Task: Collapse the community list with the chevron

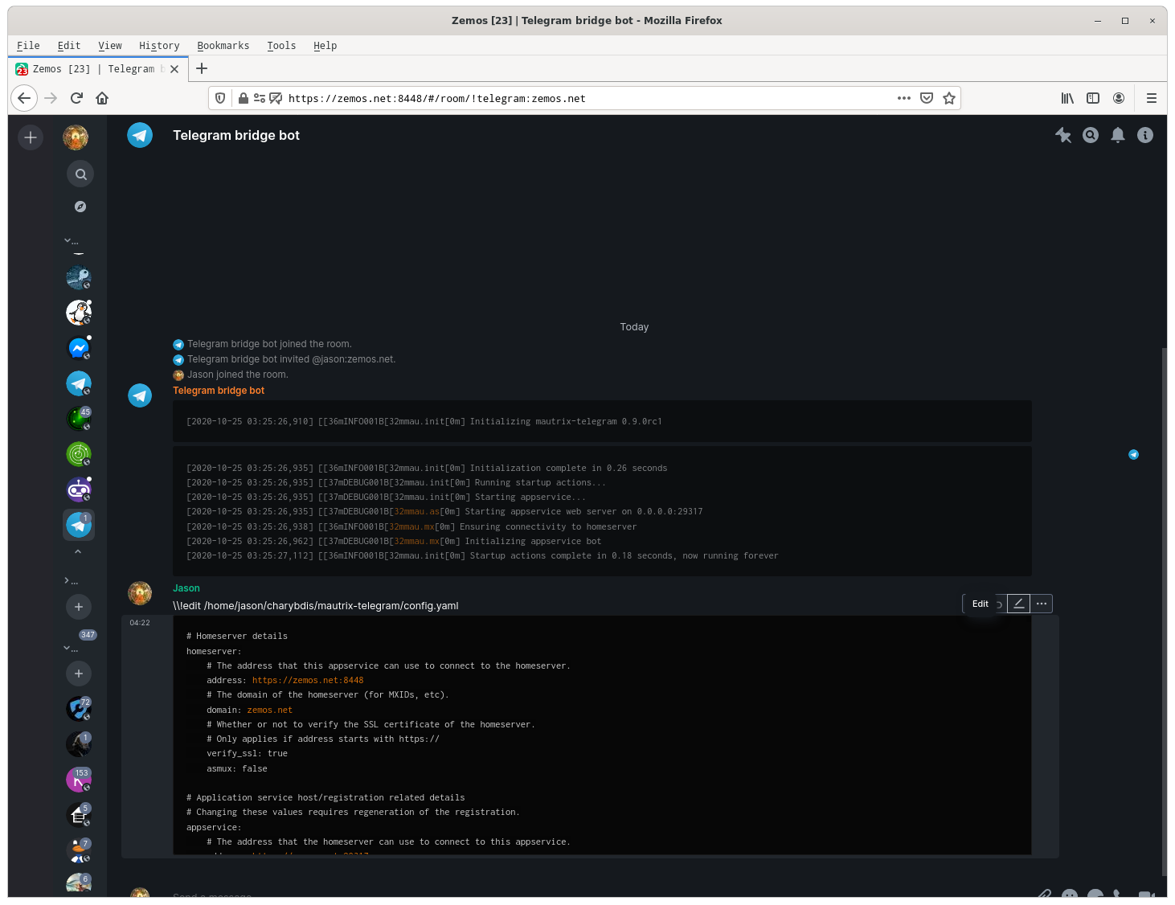Action: tap(67, 240)
